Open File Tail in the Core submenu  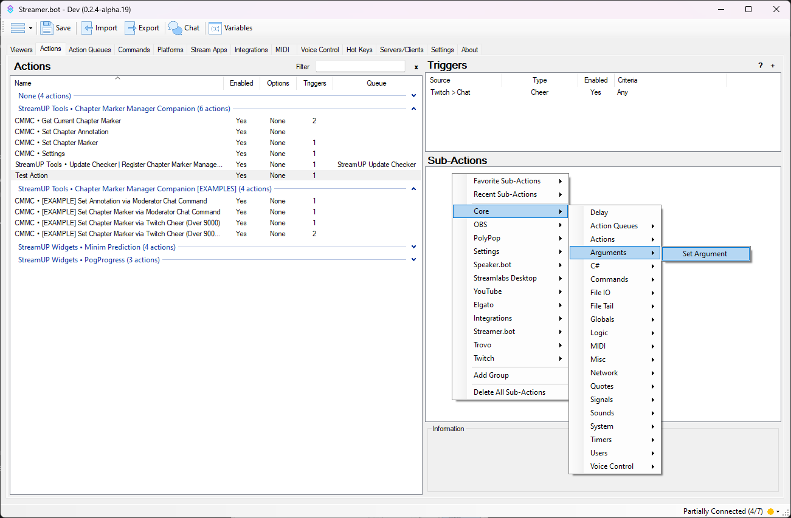(615, 306)
